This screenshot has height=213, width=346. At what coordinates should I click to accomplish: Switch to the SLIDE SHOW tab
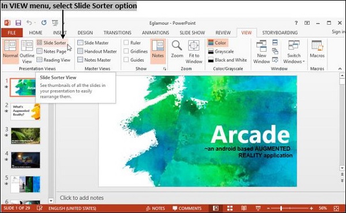coord(192,33)
